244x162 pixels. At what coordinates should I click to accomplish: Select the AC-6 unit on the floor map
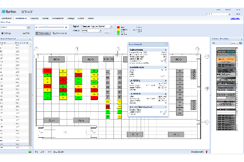(x=57, y=59)
